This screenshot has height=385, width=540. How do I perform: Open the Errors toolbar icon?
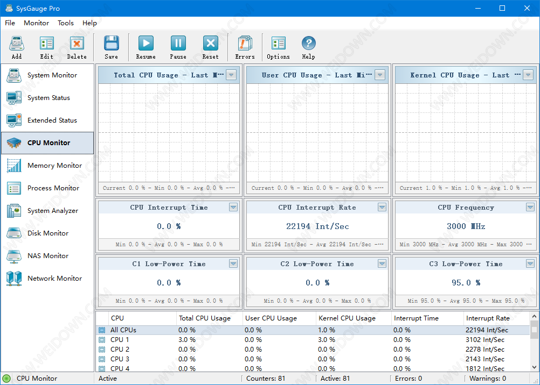point(245,44)
